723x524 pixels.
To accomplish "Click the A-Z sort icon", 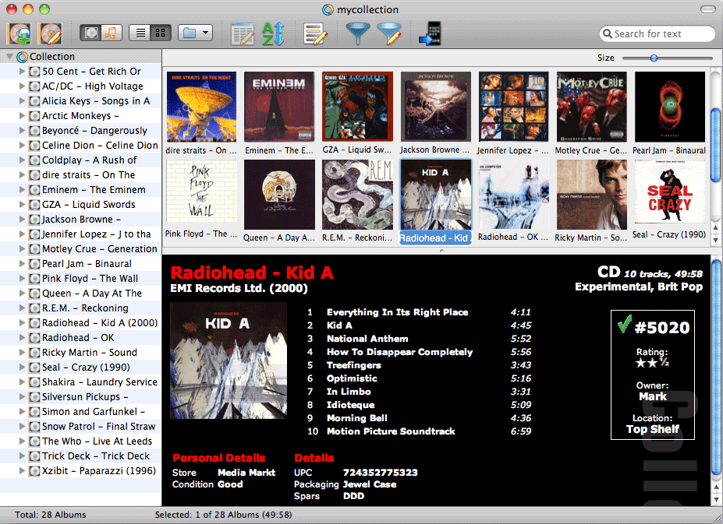I will pyautogui.click(x=272, y=34).
